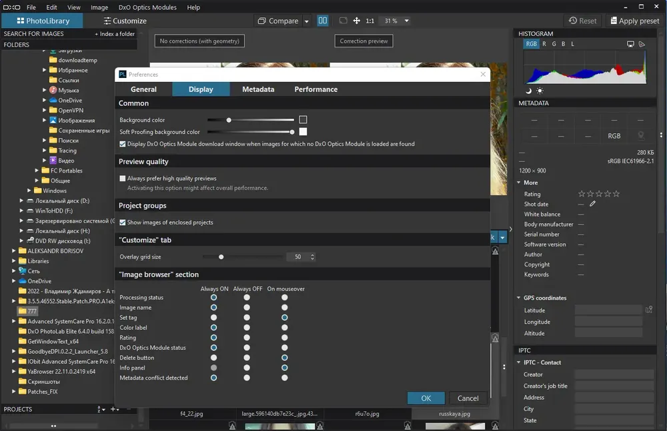
Task: Click the side-by-side comparison view icon
Action: [323, 21]
